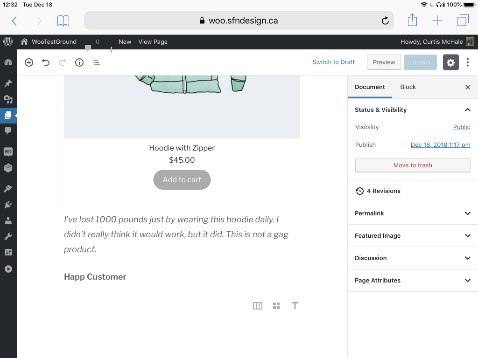Open the View Page menu item
The image size is (478, 358).
tap(153, 41)
